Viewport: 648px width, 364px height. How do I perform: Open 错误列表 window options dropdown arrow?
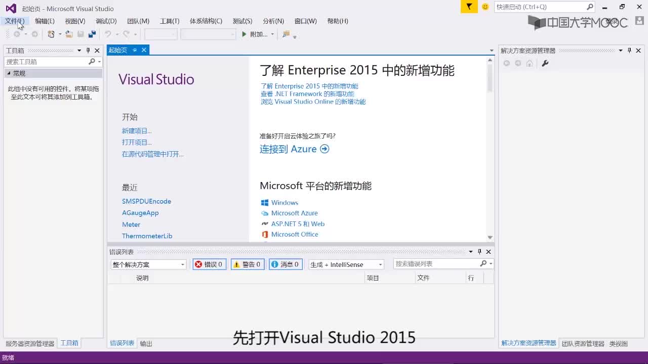470,252
